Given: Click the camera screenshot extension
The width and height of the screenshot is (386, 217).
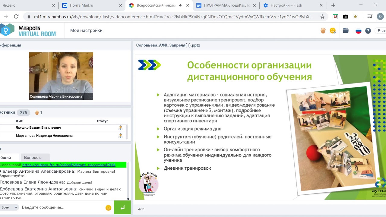Looking at the screenshot, I should [x=346, y=17].
